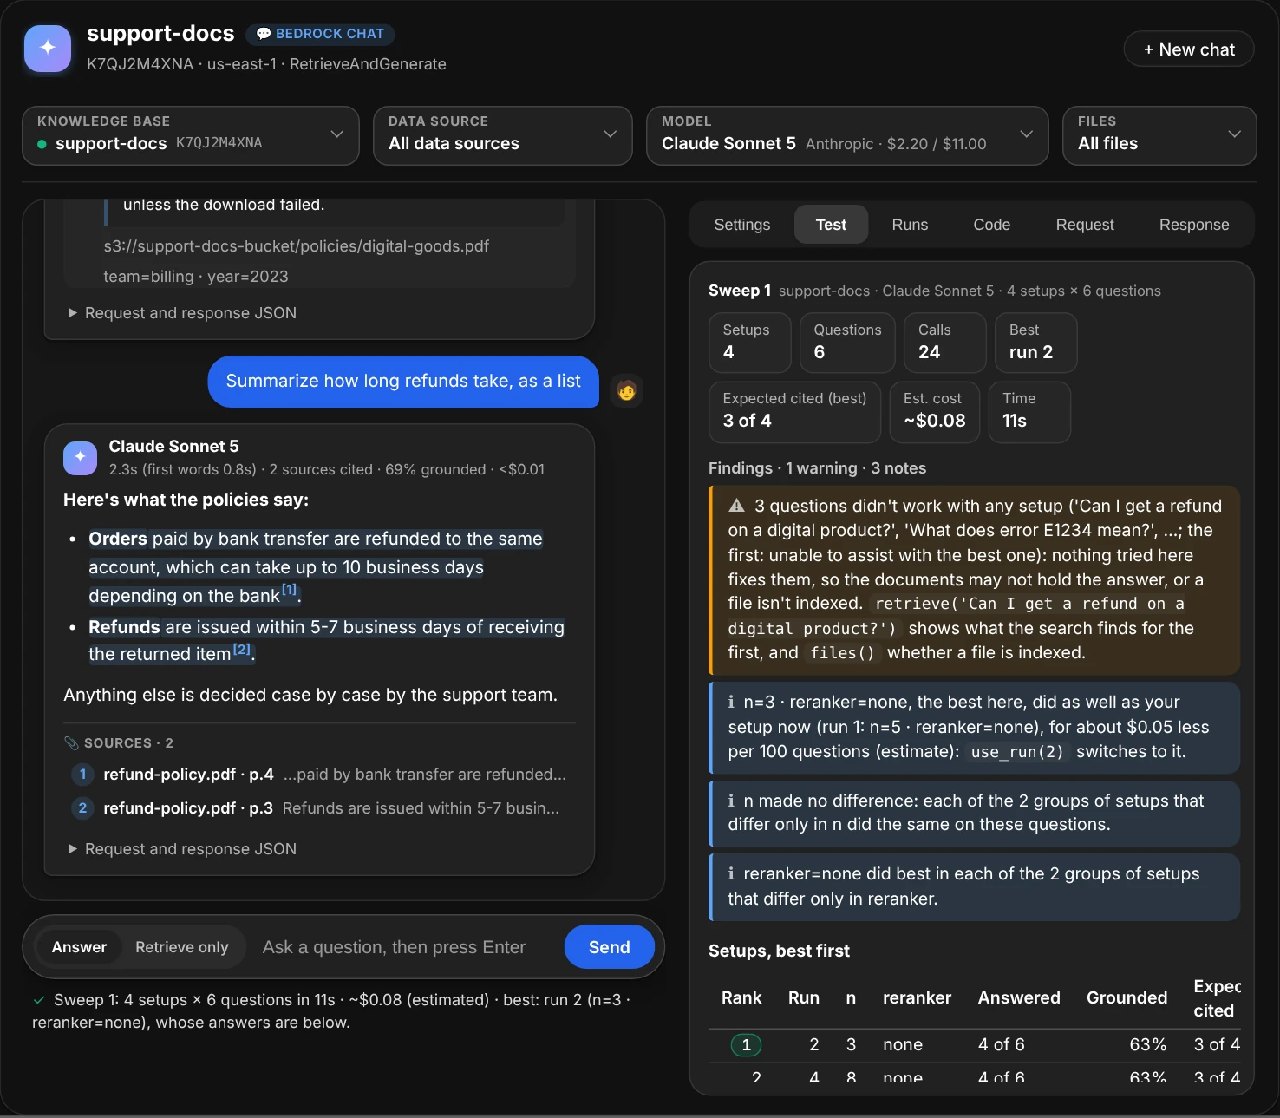Screen dimensions: 1280x1118
Task: Open the Knowledge Base dropdown
Action: 191,135
